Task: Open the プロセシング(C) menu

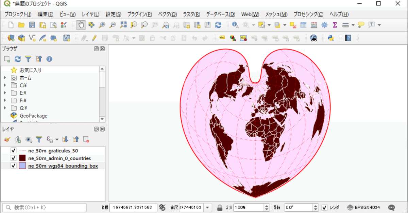Action: pos(308,14)
